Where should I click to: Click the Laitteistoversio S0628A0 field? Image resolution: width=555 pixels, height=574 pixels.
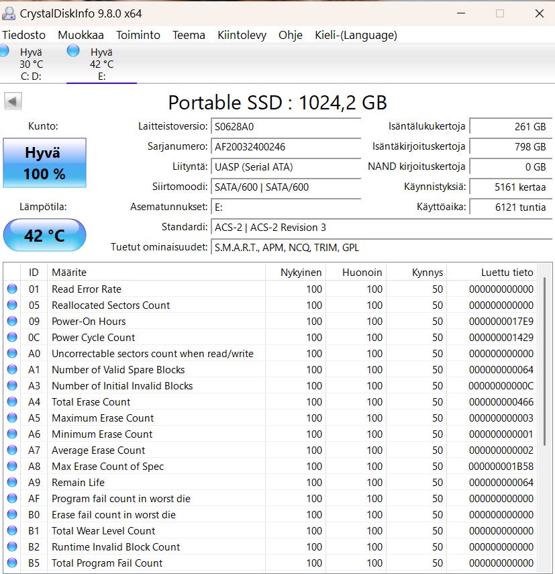(286, 127)
